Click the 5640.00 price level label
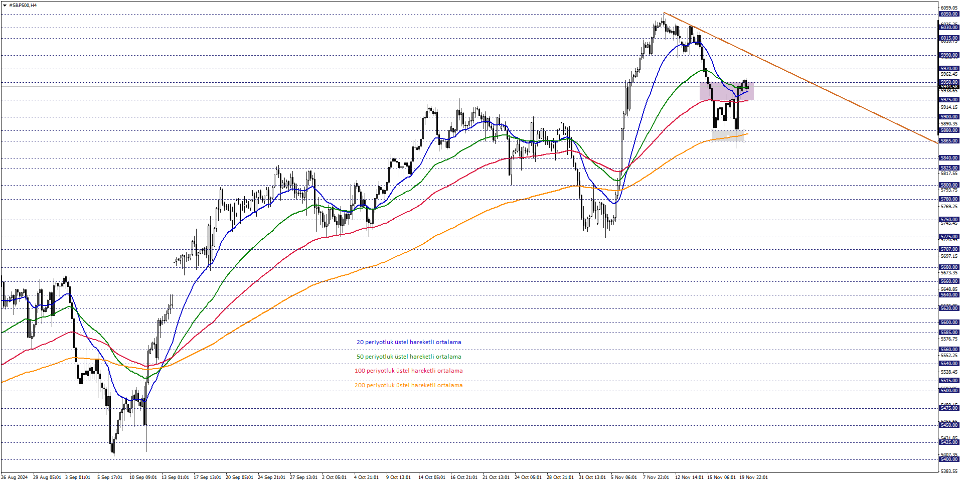This screenshot has height=483, width=961. coord(949,295)
